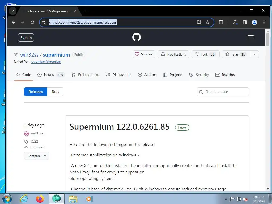Switch to the Projects tab
Screen dimensions: 272x204
173,75
